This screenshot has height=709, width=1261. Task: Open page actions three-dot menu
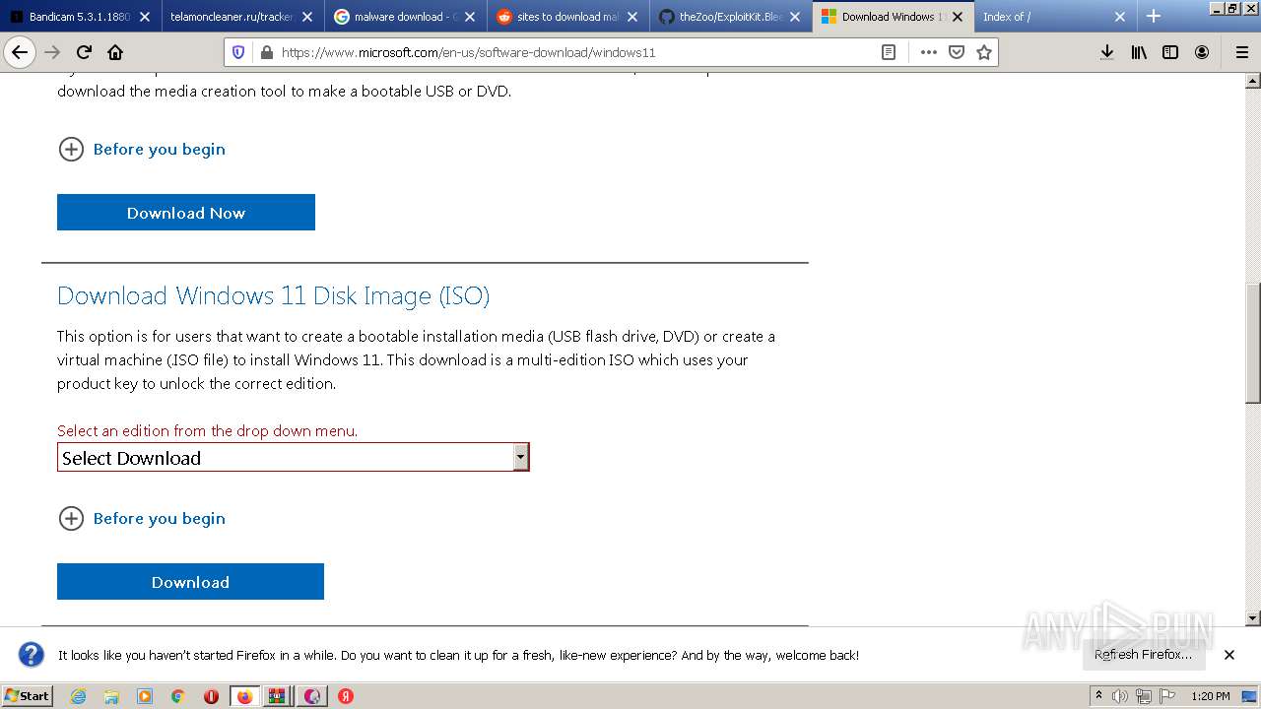928,52
